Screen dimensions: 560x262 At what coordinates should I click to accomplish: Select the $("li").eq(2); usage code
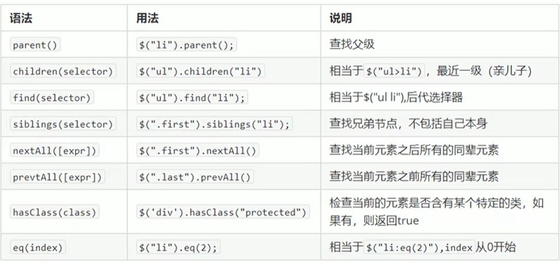pos(178,248)
